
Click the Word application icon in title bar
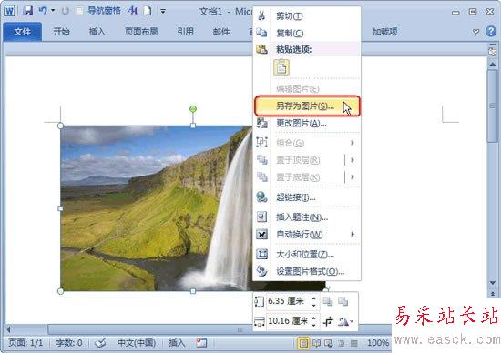point(9,11)
